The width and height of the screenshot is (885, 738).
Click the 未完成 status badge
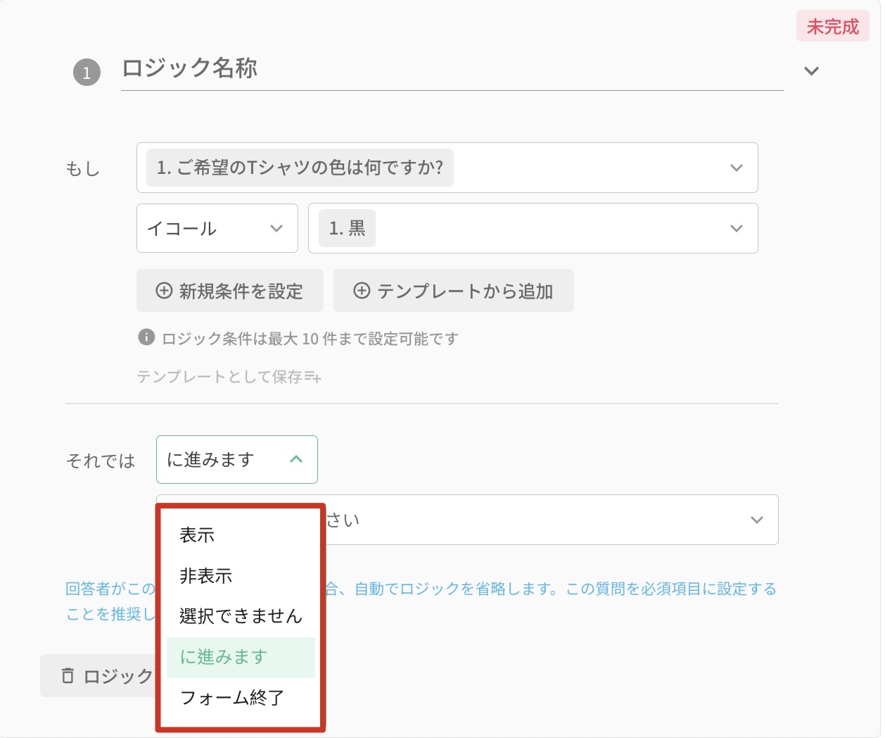(x=833, y=27)
